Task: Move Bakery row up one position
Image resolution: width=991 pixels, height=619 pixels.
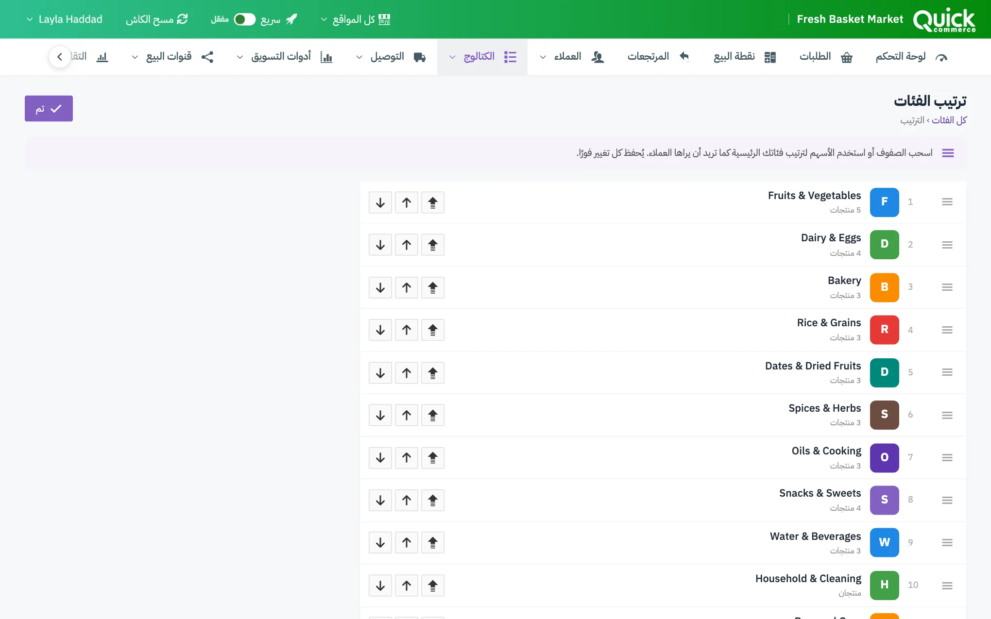Action: (407, 287)
